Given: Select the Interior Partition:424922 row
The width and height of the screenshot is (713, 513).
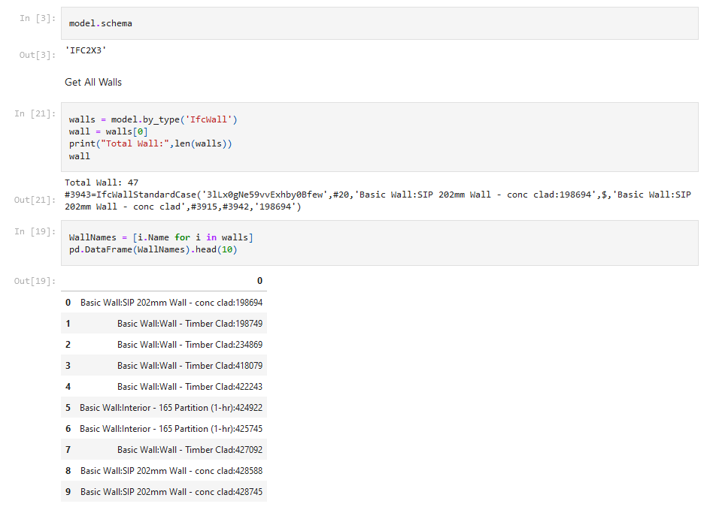Looking at the screenshot, I should (171, 408).
